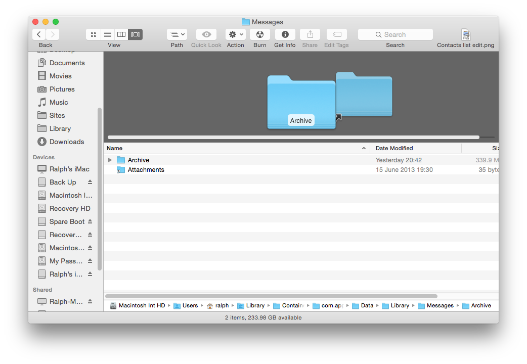
Task: Go to com.ap… folder in path bar
Action: [328, 305]
